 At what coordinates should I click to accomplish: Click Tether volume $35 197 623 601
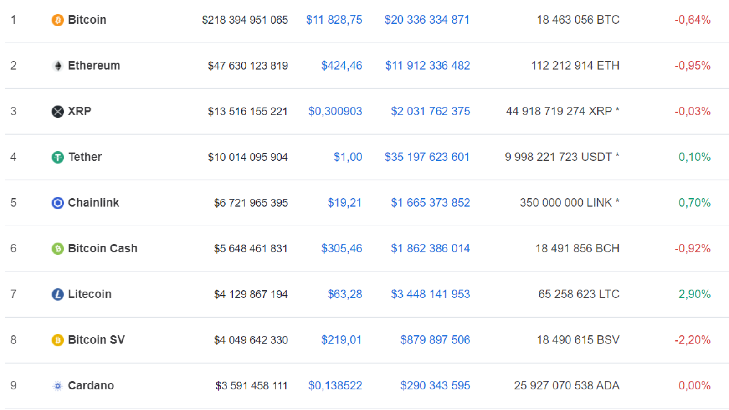click(427, 157)
